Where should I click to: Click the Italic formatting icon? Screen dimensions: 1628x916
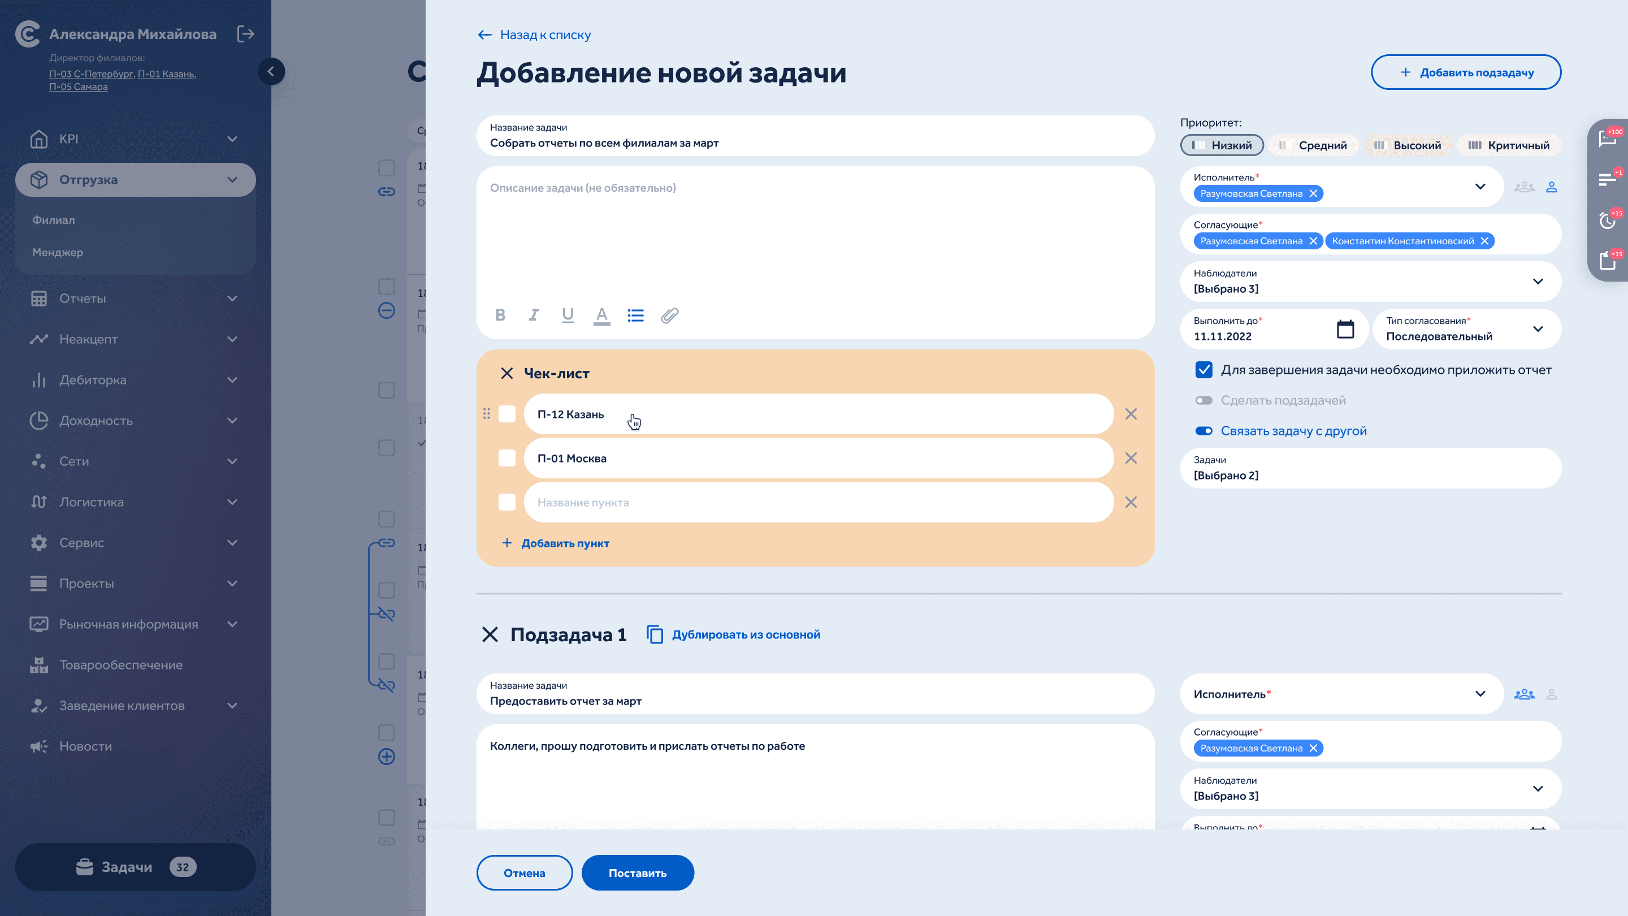tap(534, 315)
